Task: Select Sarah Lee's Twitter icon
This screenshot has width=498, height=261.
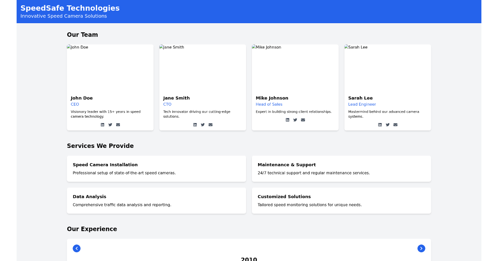Action: coord(388,124)
